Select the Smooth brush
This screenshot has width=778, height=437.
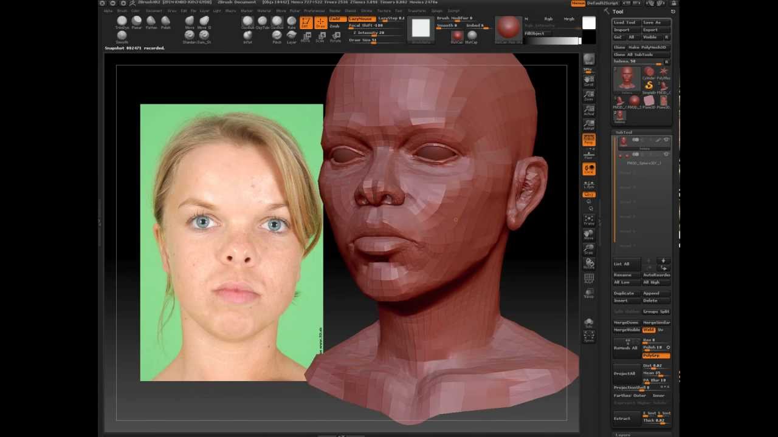click(x=122, y=37)
